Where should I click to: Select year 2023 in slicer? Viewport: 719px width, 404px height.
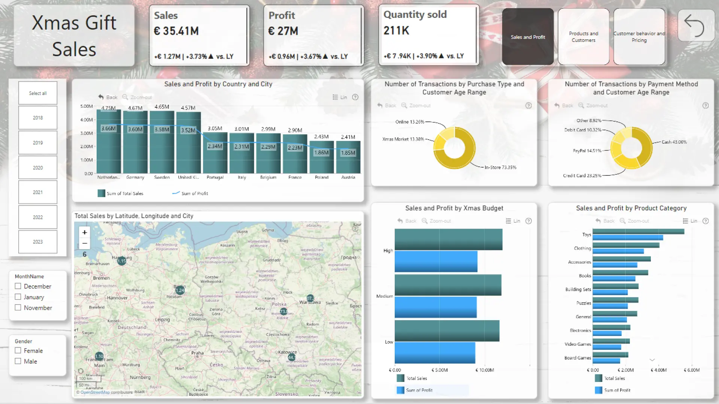[38, 242]
